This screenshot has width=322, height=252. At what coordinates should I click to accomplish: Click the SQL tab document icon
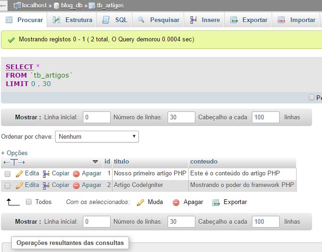pyautogui.click(x=106, y=20)
